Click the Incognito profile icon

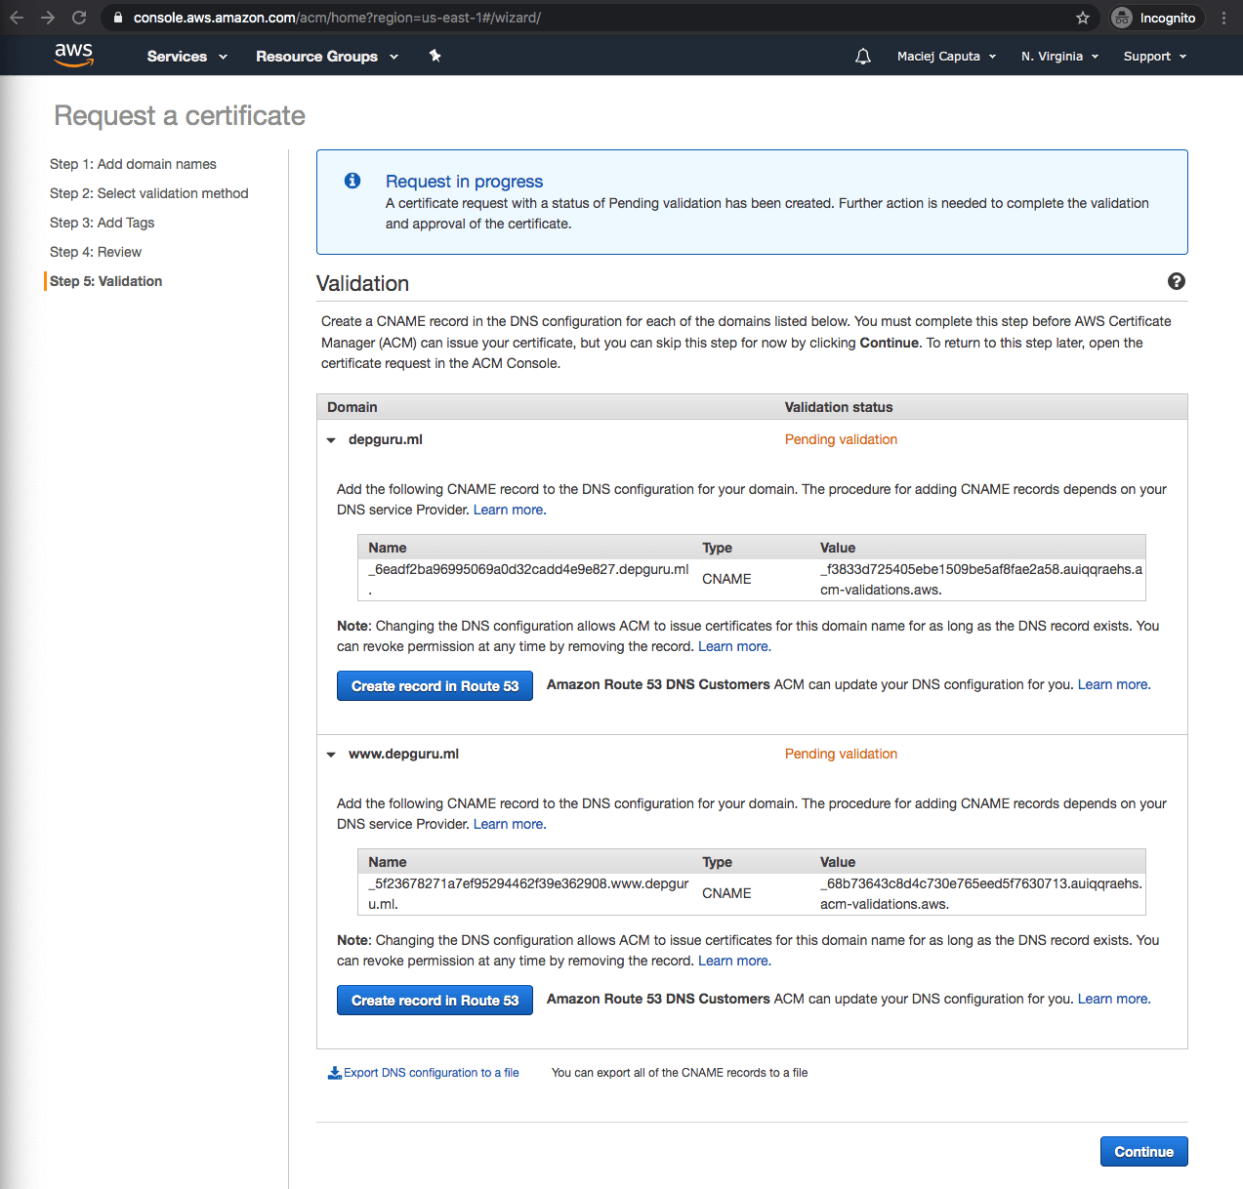click(x=1122, y=18)
